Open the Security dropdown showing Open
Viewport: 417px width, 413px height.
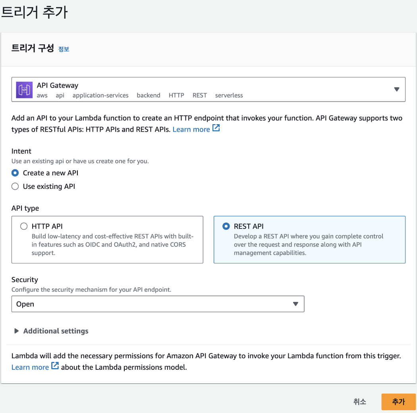tap(158, 304)
